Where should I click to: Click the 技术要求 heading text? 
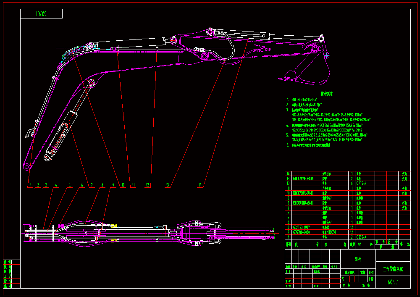pyautogui.click(x=327, y=94)
